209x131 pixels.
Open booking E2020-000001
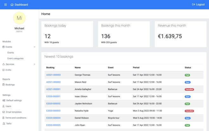tap(53, 96)
